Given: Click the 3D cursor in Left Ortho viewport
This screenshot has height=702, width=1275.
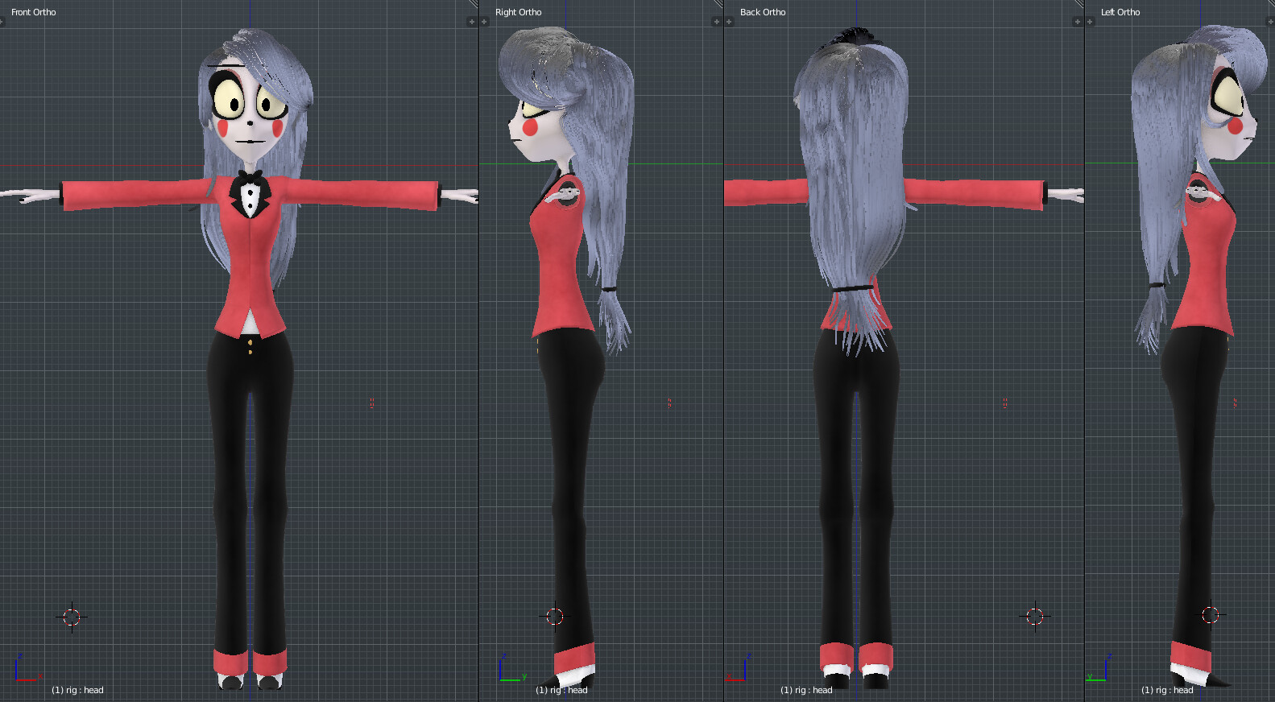Looking at the screenshot, I should tap(1211, 616).
